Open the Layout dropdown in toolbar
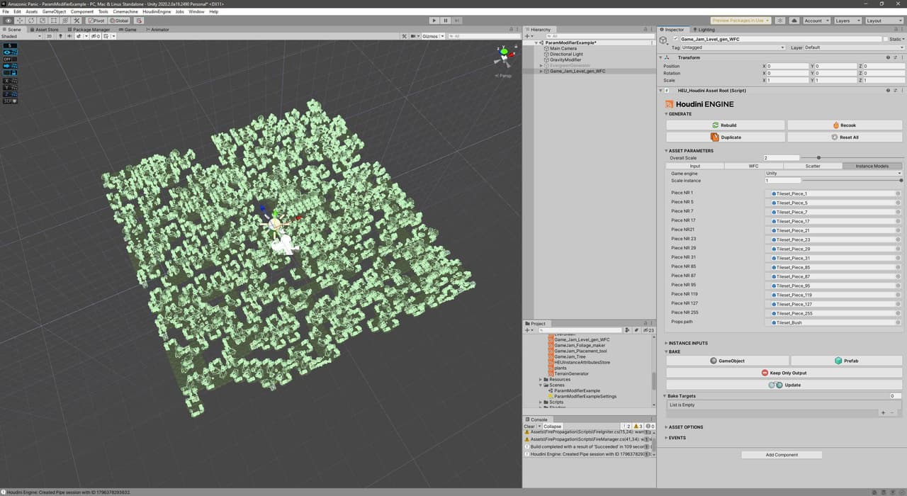907x496 pixels. [x=884, y=21]
